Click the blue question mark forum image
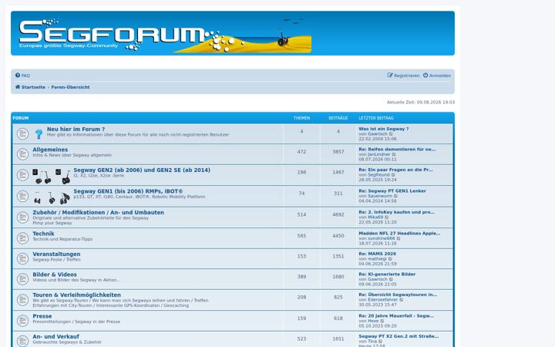This screenshot has width=555, height=347. click(x=39, y=134)
